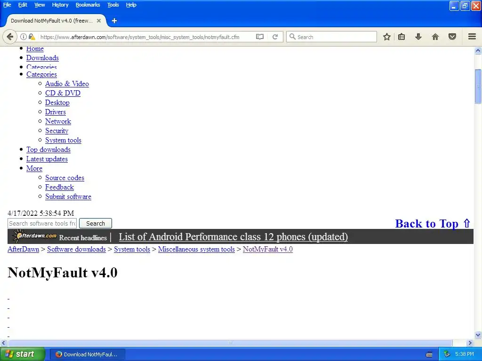
Task: Open a new tab with plus icon
Action: click(x=114, y=21)
